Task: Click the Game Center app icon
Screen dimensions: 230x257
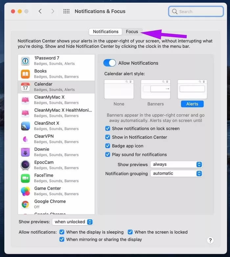Action: [x=25, y=191]
